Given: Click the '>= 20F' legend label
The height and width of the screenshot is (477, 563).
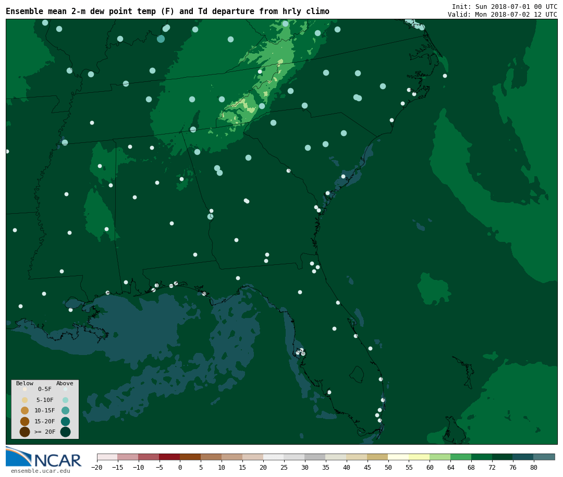Looking at the screenshot, I should click(x=45, y=432).
